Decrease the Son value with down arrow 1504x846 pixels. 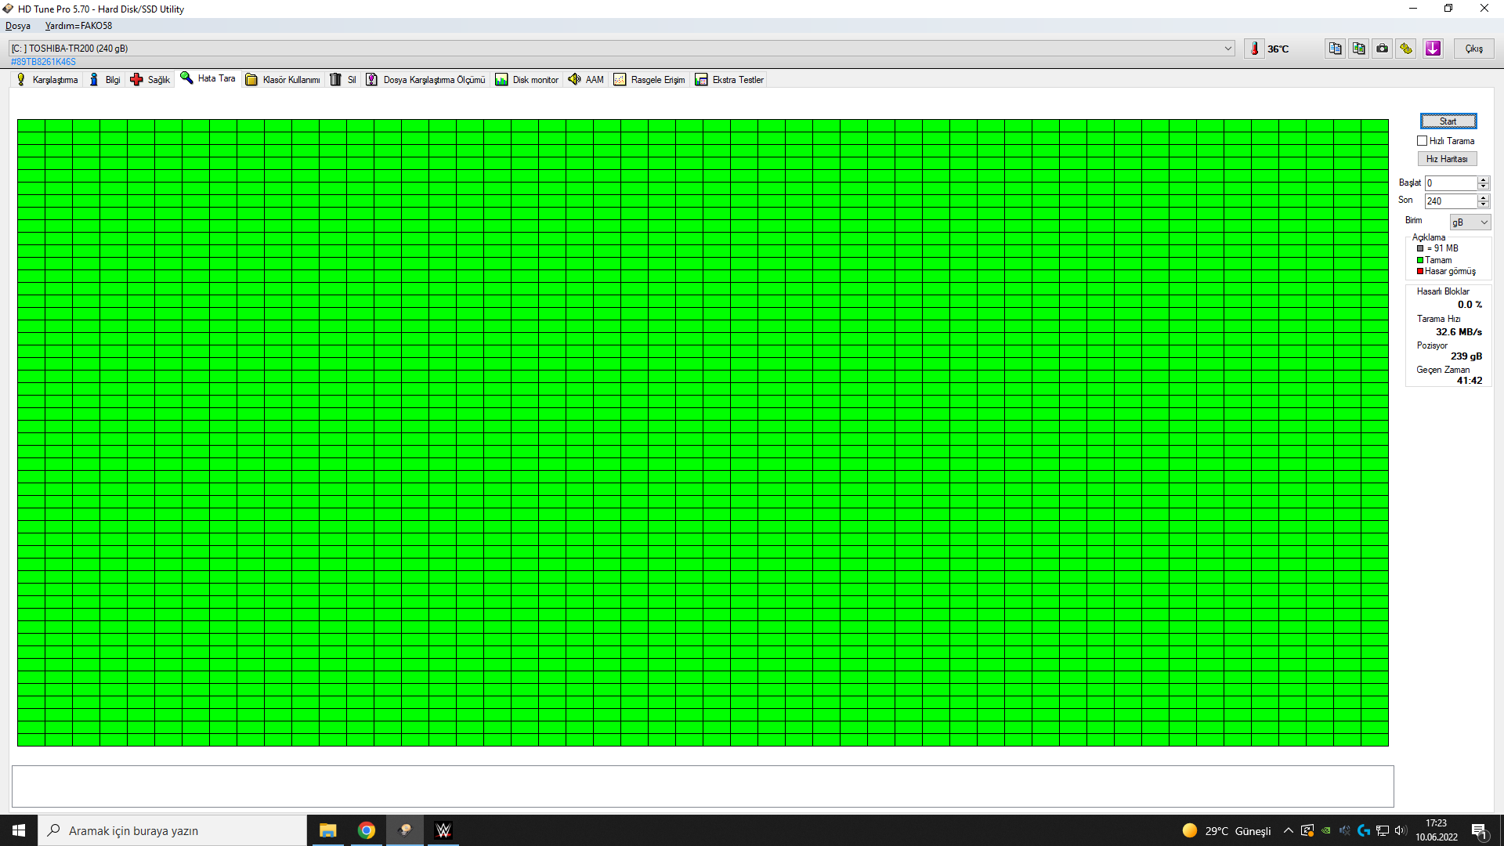(x=1483, y=204)
